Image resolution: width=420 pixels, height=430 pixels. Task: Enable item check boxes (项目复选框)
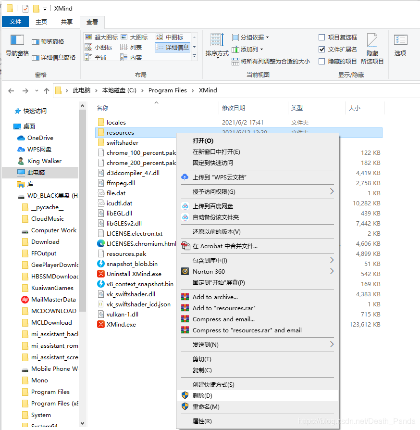pos(322,37)
